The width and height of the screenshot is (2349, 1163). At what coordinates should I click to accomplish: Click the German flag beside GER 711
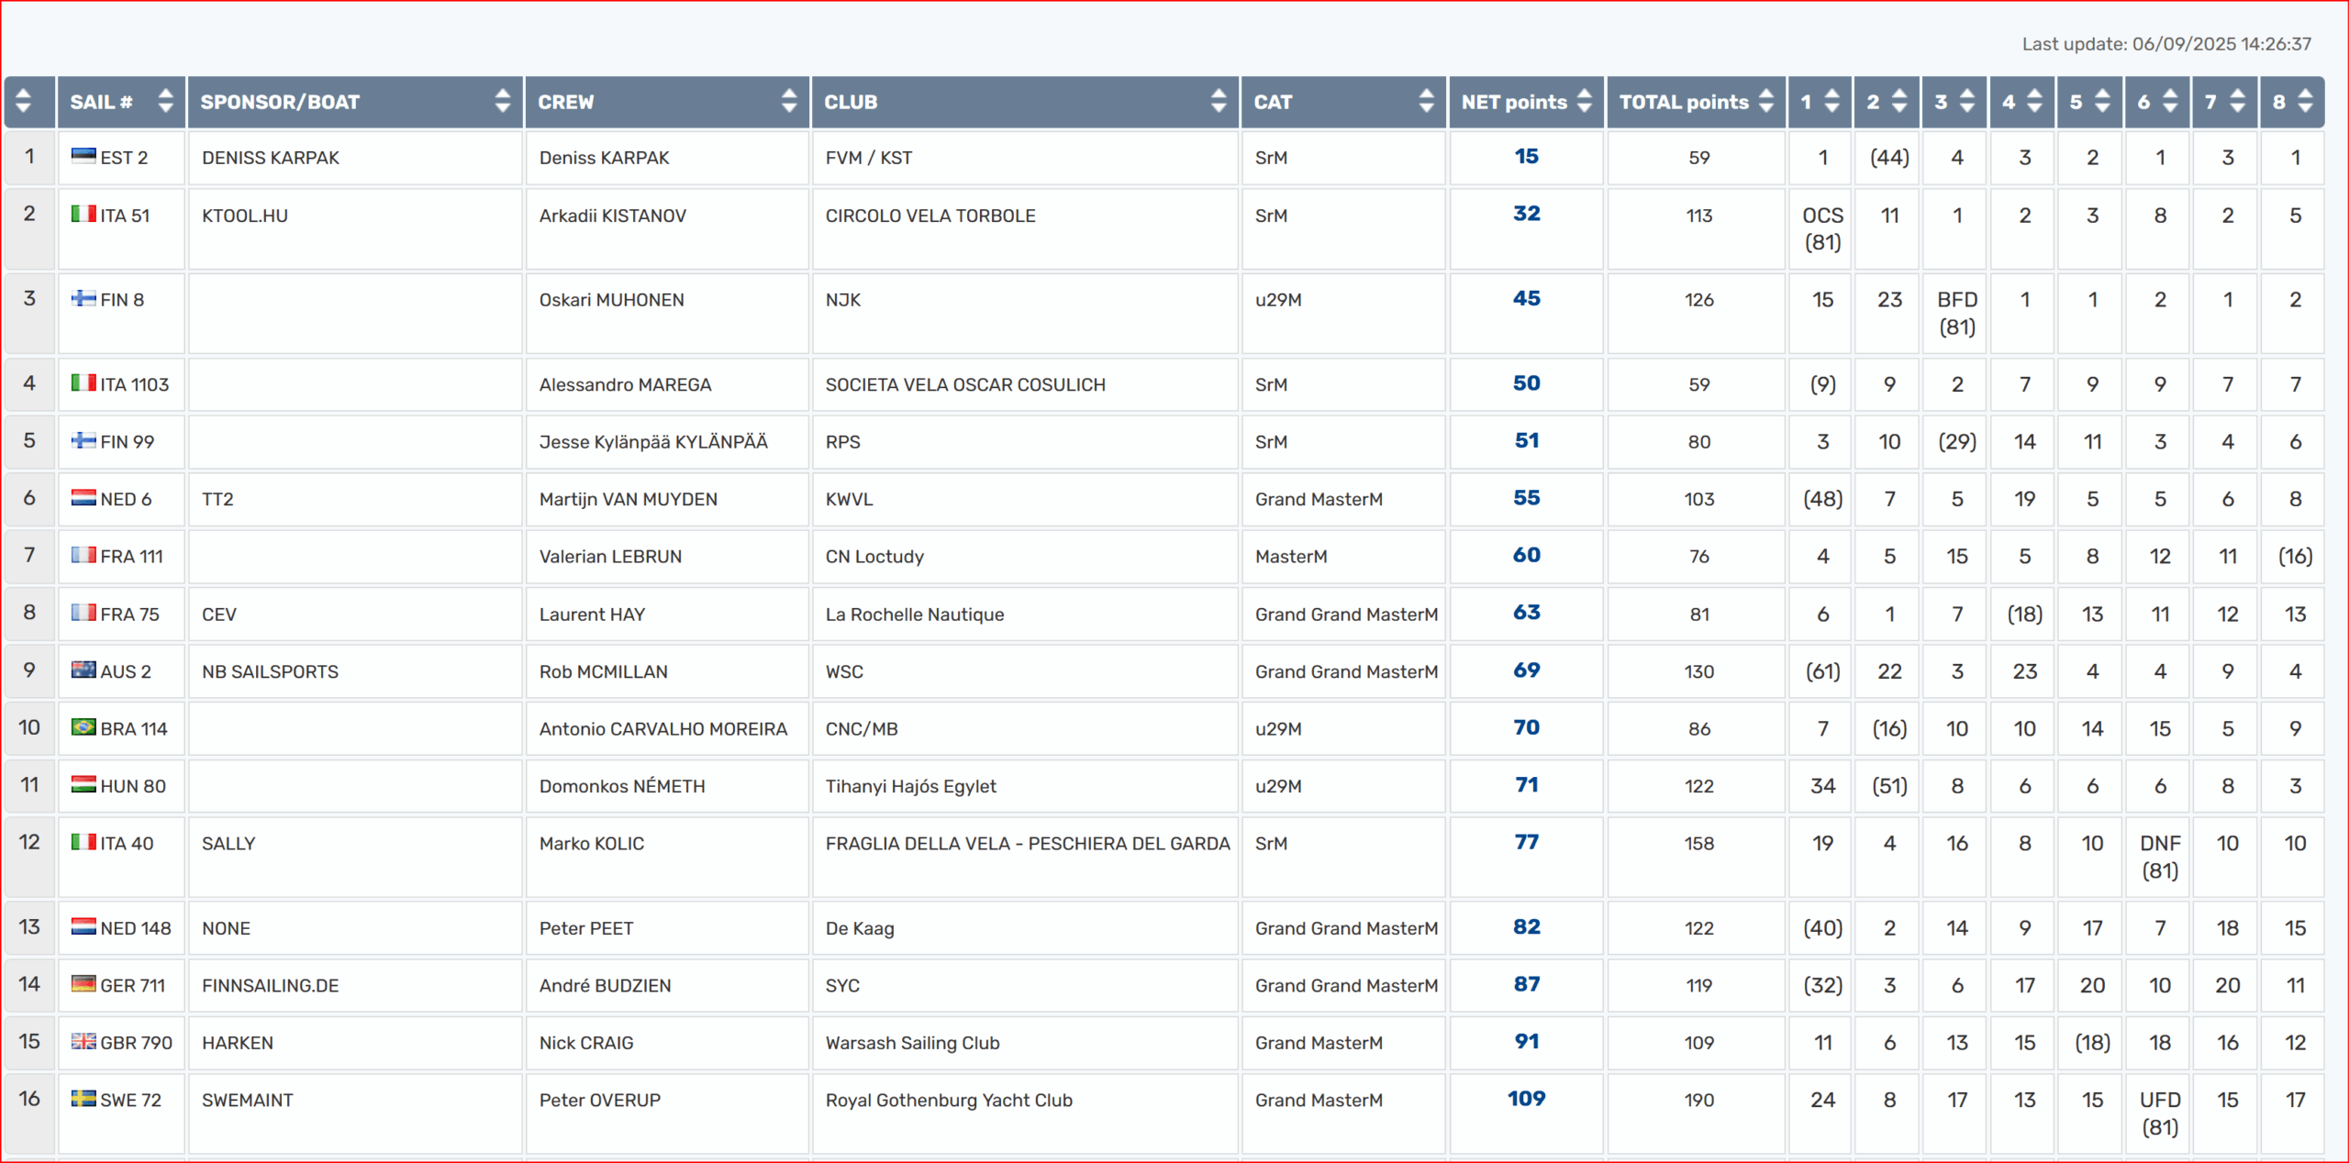(83, 984)
